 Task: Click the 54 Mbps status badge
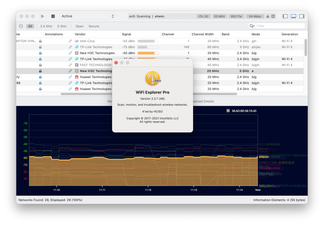tap(255, 16)
